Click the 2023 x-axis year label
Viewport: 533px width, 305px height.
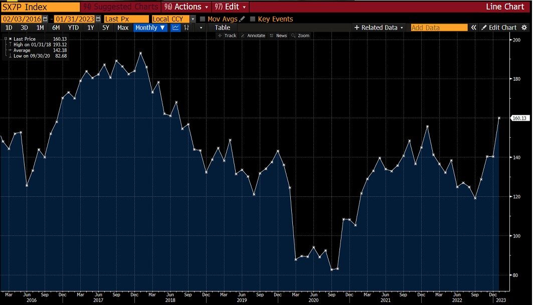tap(501, 300)
